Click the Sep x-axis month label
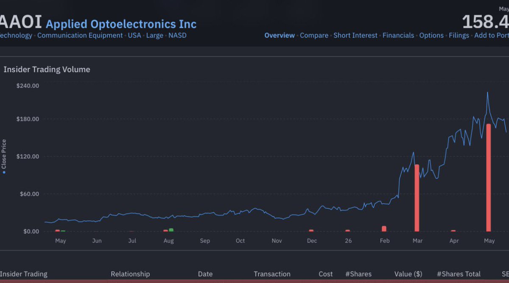 click(x=205, y=241)
